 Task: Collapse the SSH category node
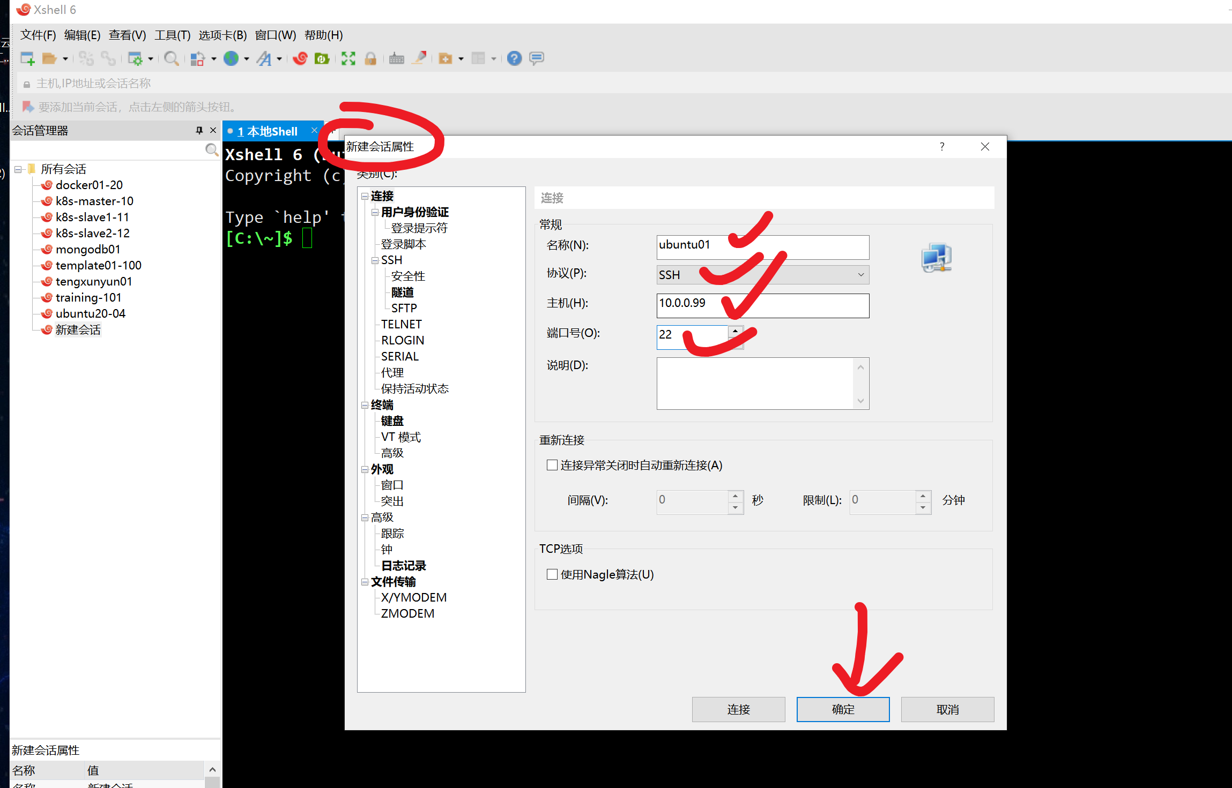click(x=375, y=261)
